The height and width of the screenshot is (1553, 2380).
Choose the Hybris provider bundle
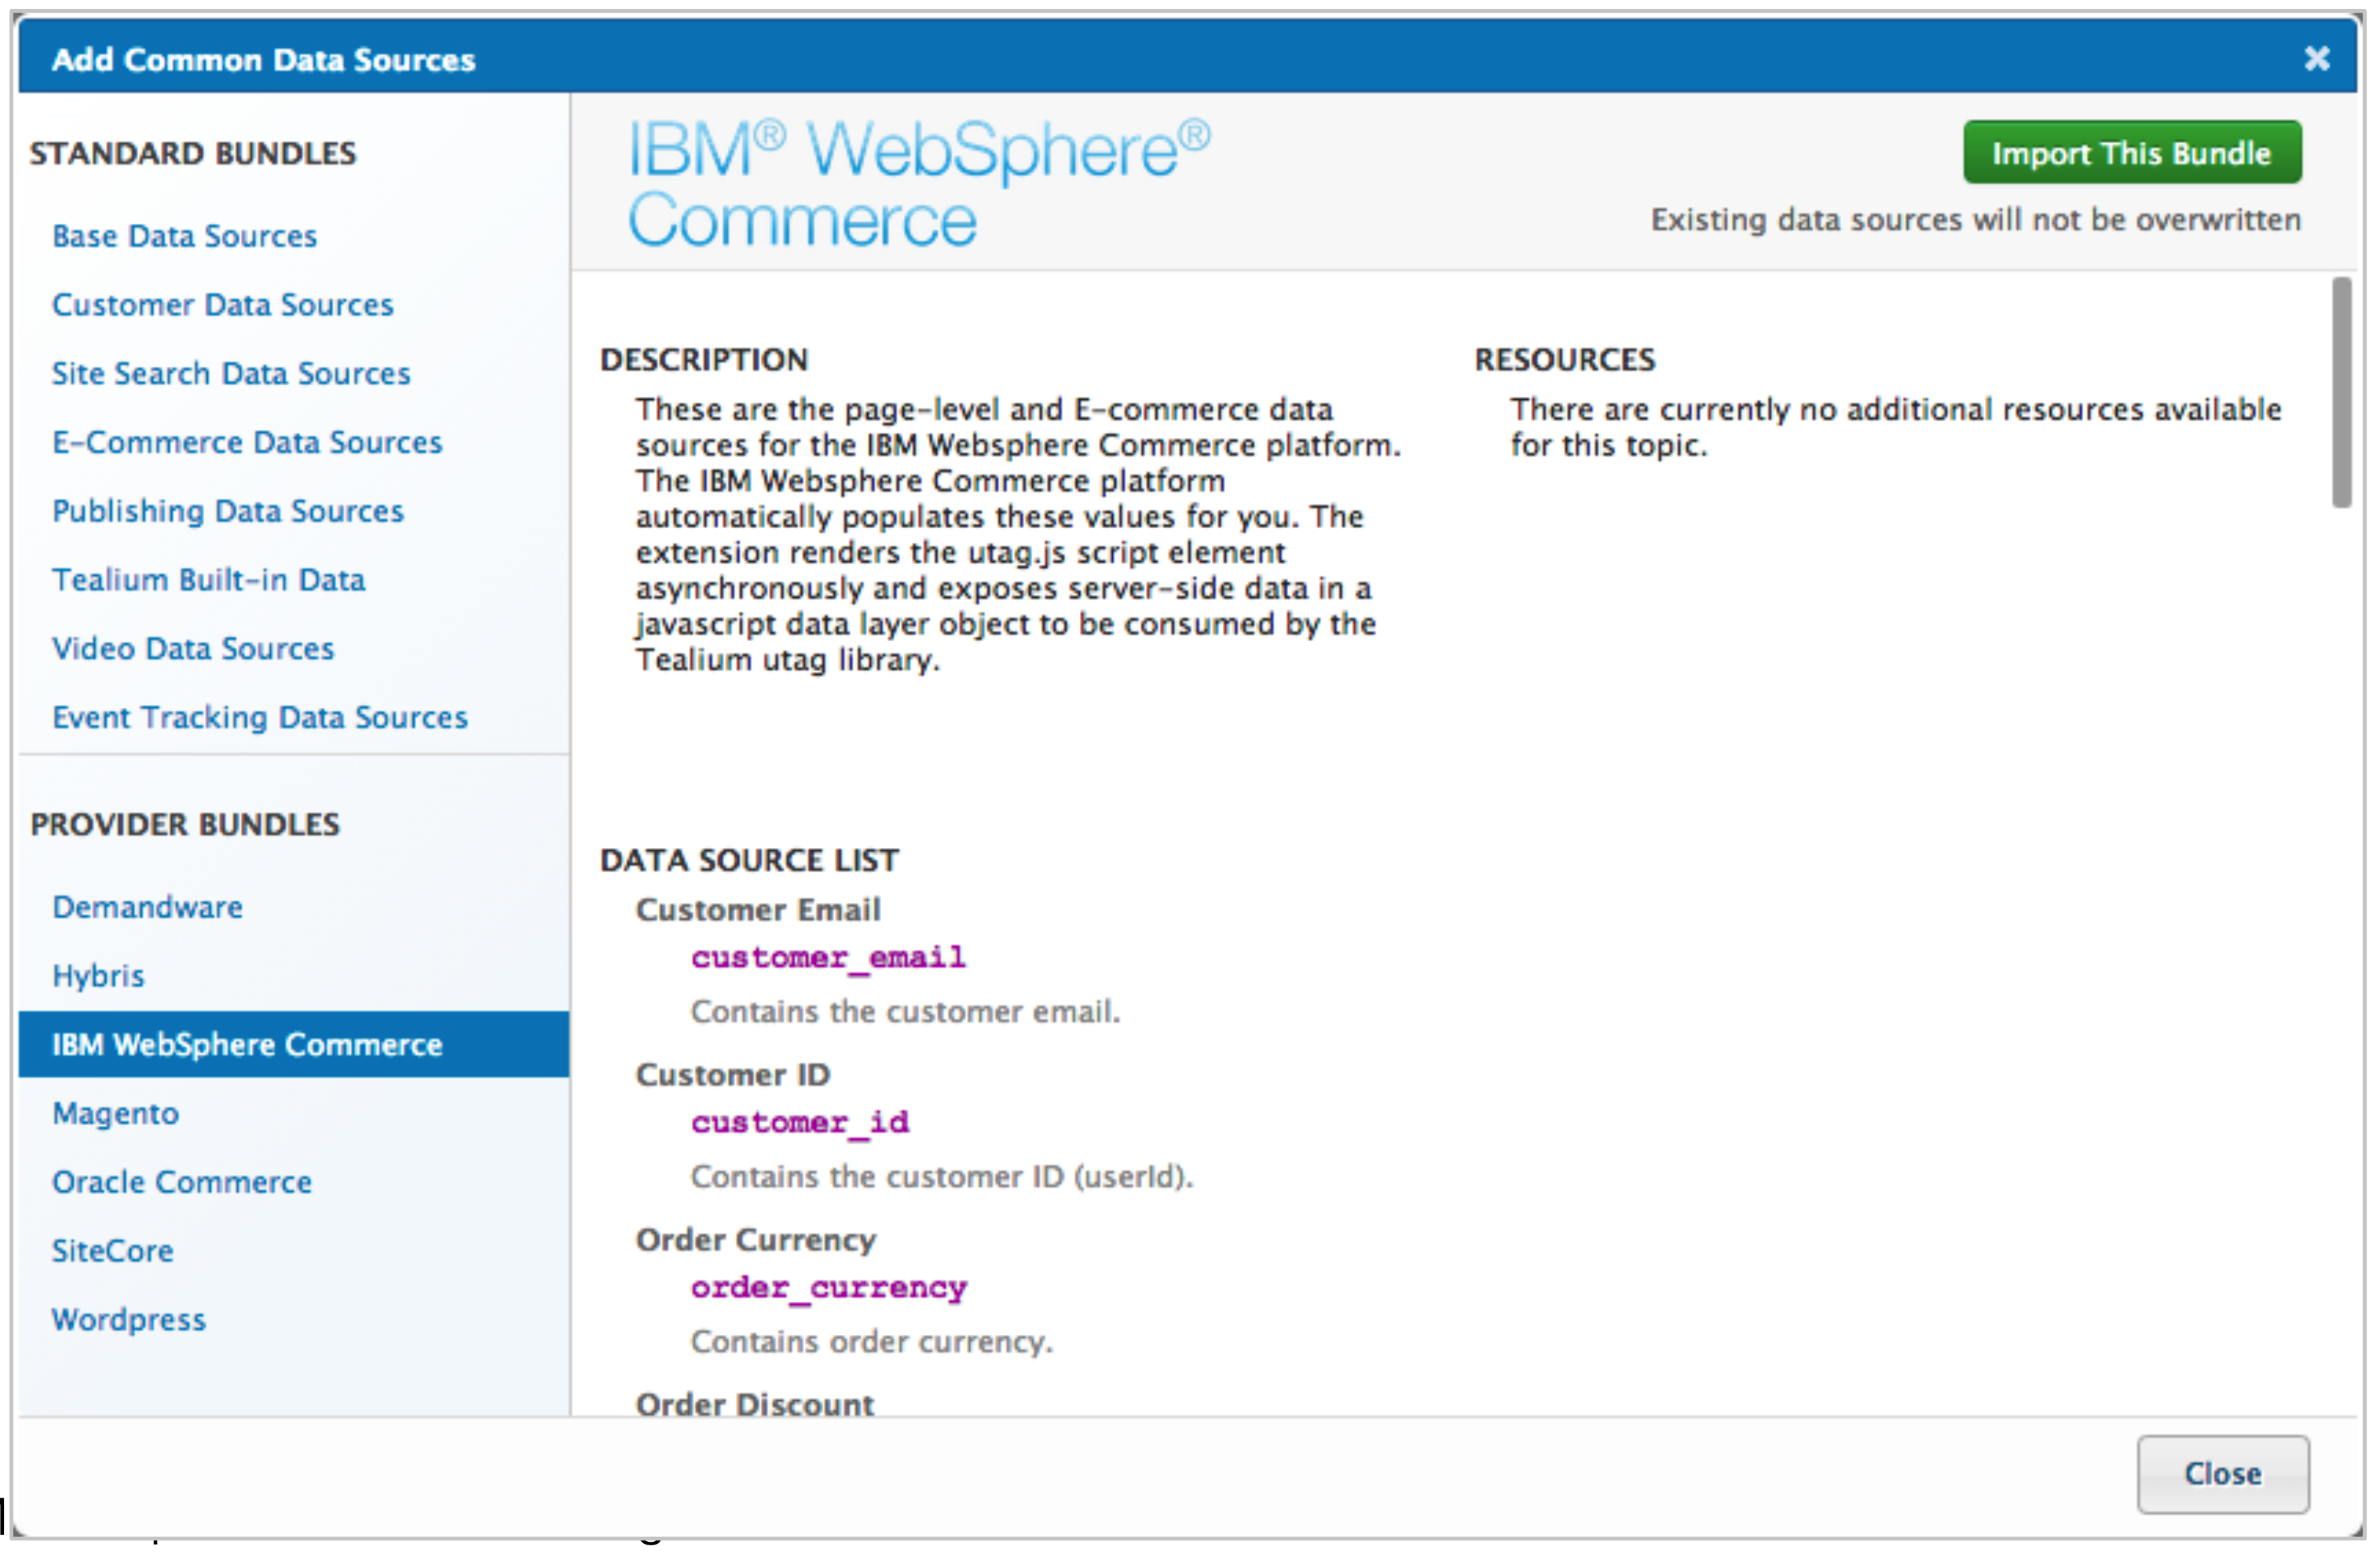pyautogui.click(x=98, y=976)
